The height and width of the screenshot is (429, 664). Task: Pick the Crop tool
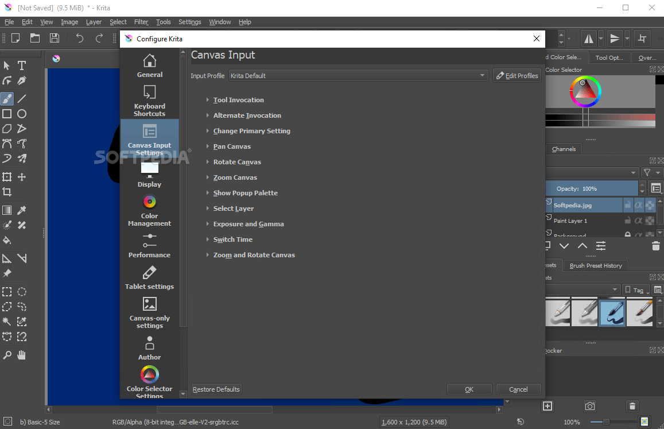point(7,191)
